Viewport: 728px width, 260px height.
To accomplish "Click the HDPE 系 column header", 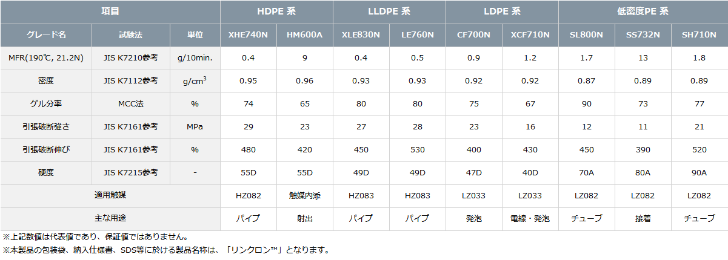I will tap(276, 11).
